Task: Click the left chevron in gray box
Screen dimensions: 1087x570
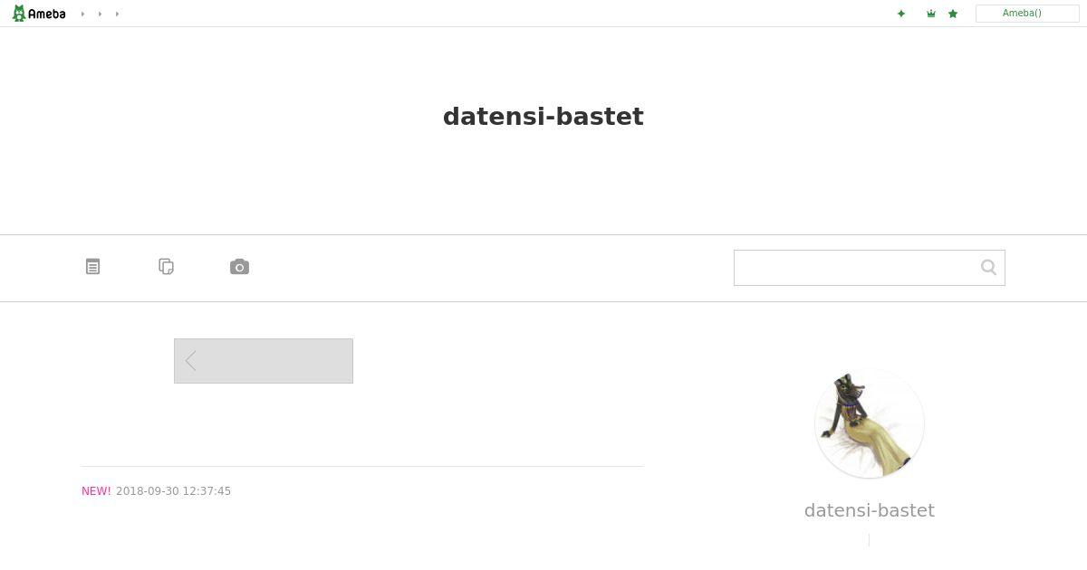Action: coord(190,361)
